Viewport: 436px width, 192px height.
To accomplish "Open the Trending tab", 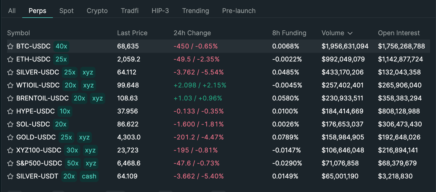I will click(x=195, y=11).
